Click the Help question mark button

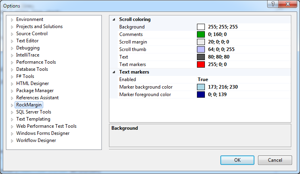pos(273,4)
